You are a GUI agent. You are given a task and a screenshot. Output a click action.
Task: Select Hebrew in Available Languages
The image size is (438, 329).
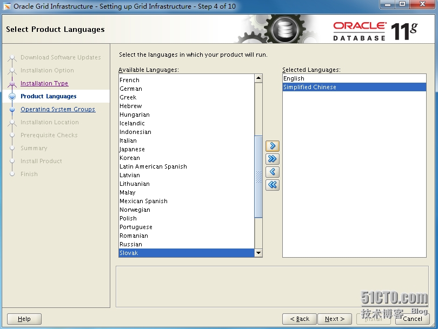[187, 106]
